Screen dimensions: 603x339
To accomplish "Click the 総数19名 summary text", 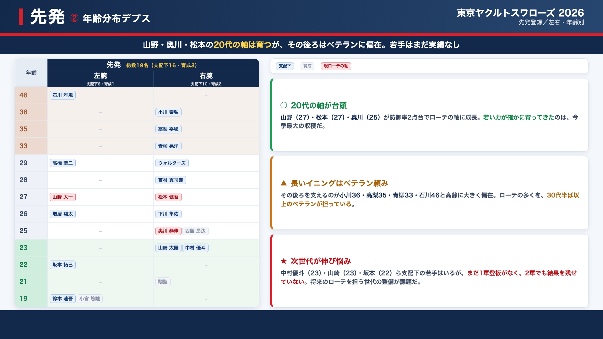I will [162, 66].
